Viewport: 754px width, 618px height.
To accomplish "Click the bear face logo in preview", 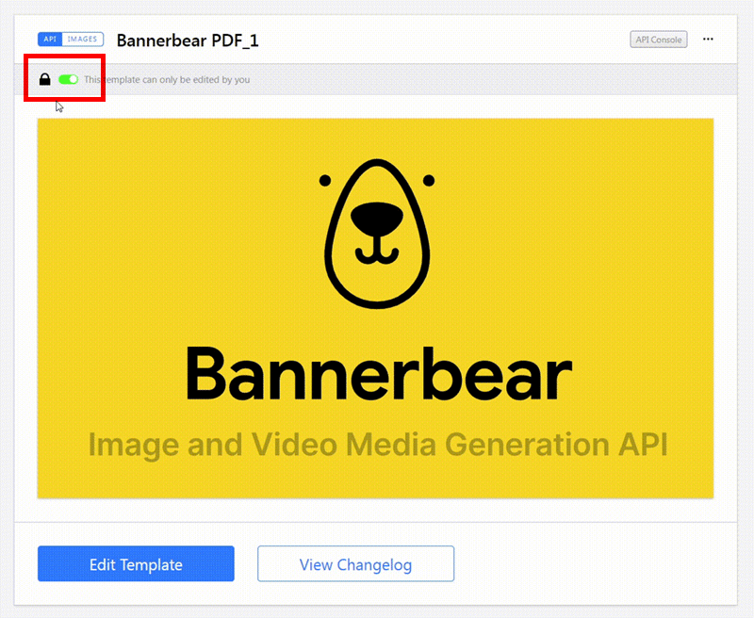I will (x=376, y=234).
